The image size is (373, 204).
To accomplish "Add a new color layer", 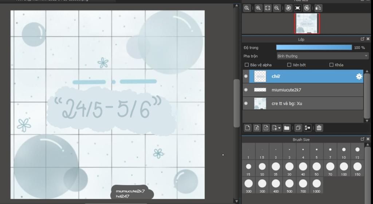I will [x=247, y=128].
